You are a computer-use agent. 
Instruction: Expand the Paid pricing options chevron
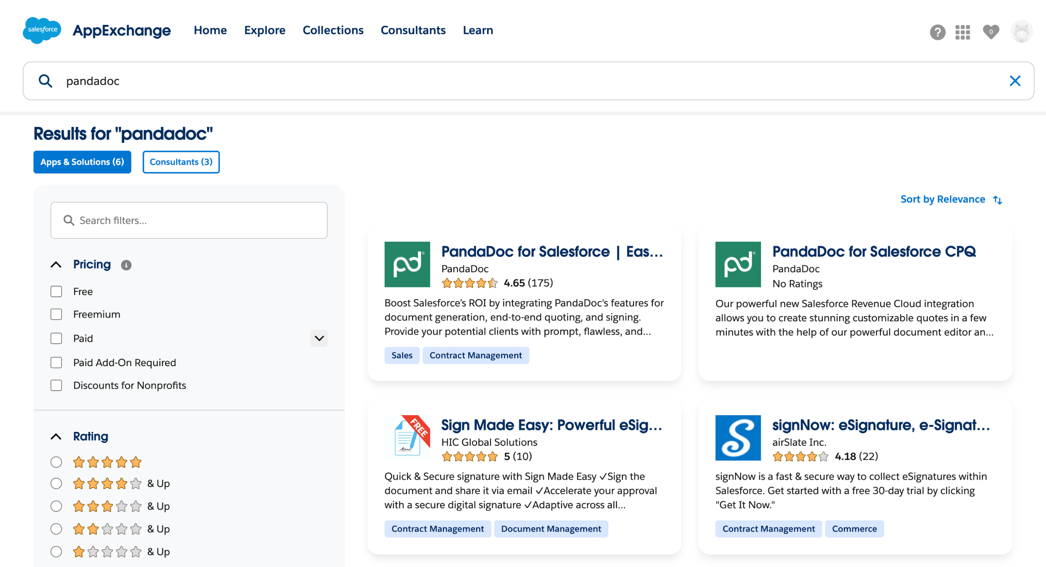tap(319, 338)
